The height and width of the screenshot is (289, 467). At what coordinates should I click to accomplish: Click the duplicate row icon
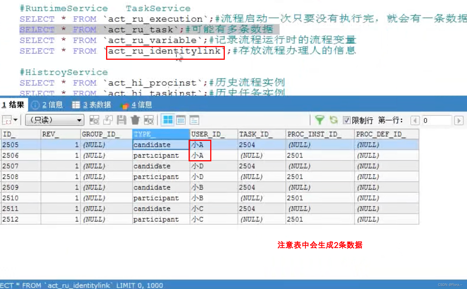(x=108, y=120)
